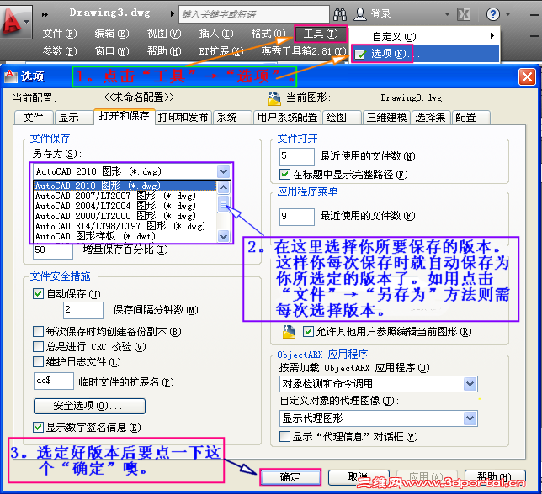Screen dimensions: 542x494
Task: Click the 确定 button
Action: coord(290,477)
